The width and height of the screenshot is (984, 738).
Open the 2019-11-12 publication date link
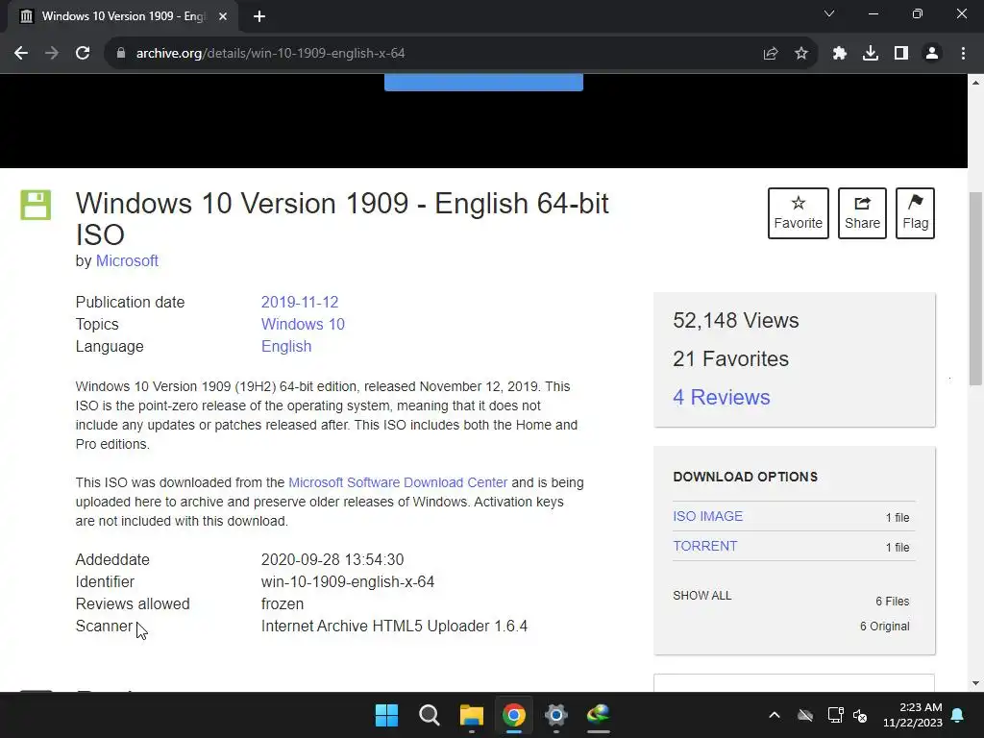[300, 303]
